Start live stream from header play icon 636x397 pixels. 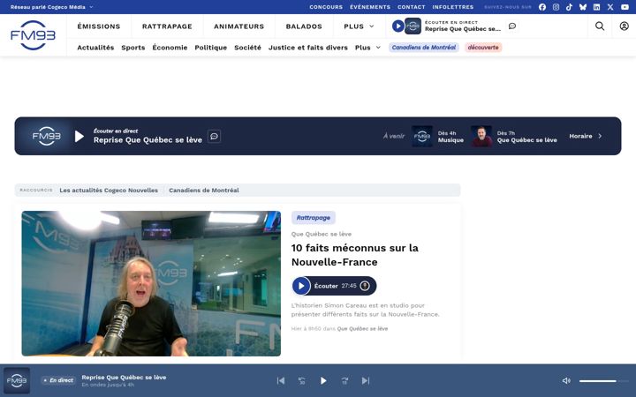coord(397,26)
